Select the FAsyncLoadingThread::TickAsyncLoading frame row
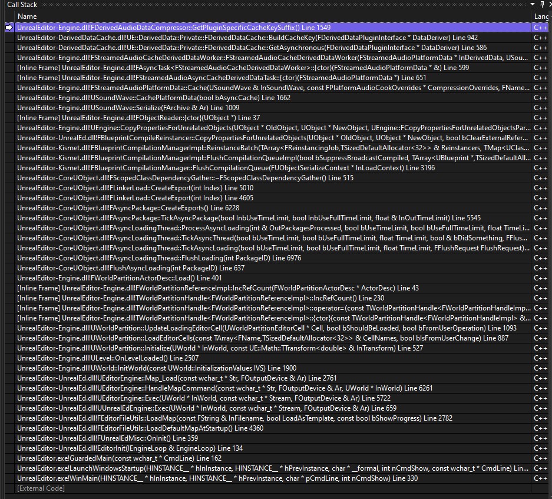The image size is (552, 499). (273, 248)
